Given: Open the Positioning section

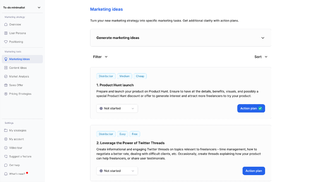Looking at the screenshot, I should (x=22, y=42).
